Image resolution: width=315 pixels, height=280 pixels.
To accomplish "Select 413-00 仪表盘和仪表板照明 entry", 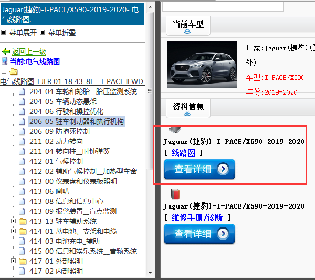I will tap(73, 181).
